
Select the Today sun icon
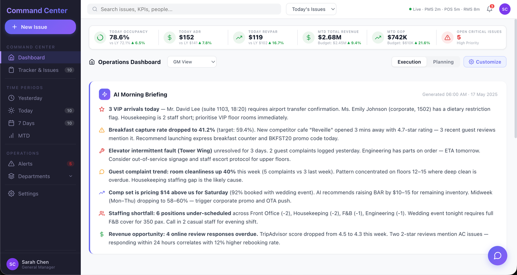pyautogui.click(x=11, y=111)
